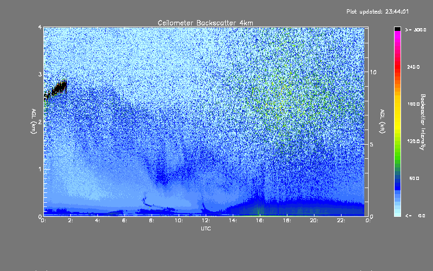Click the '16:' tick label on UTC axis
Screen dimensions: 433x271
coord(260,221)
